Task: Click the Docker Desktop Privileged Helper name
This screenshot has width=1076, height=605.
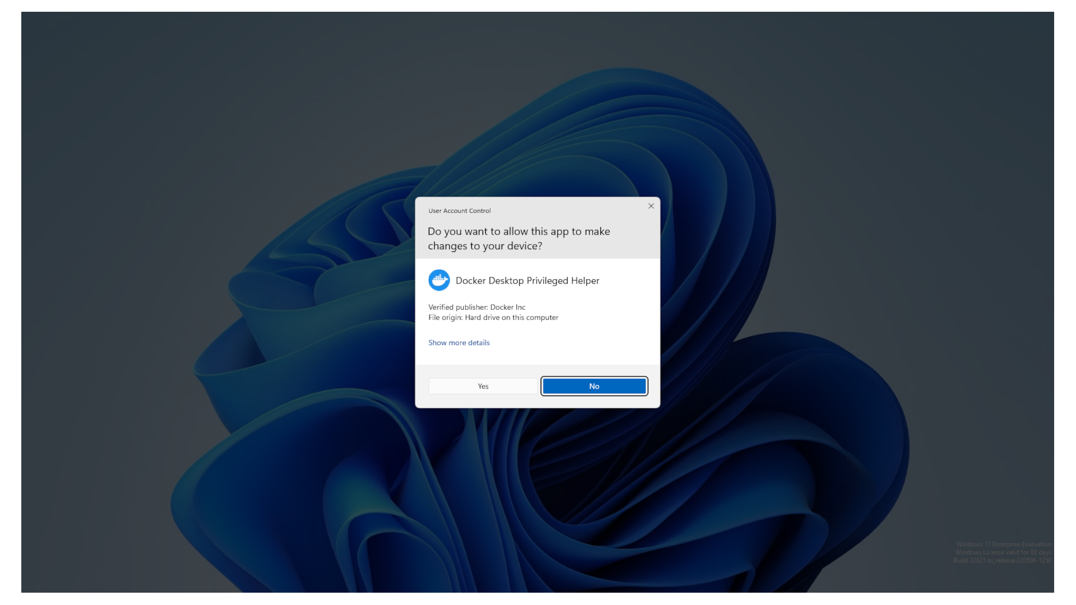Action: pyautogui.click(x=527, y=281)
